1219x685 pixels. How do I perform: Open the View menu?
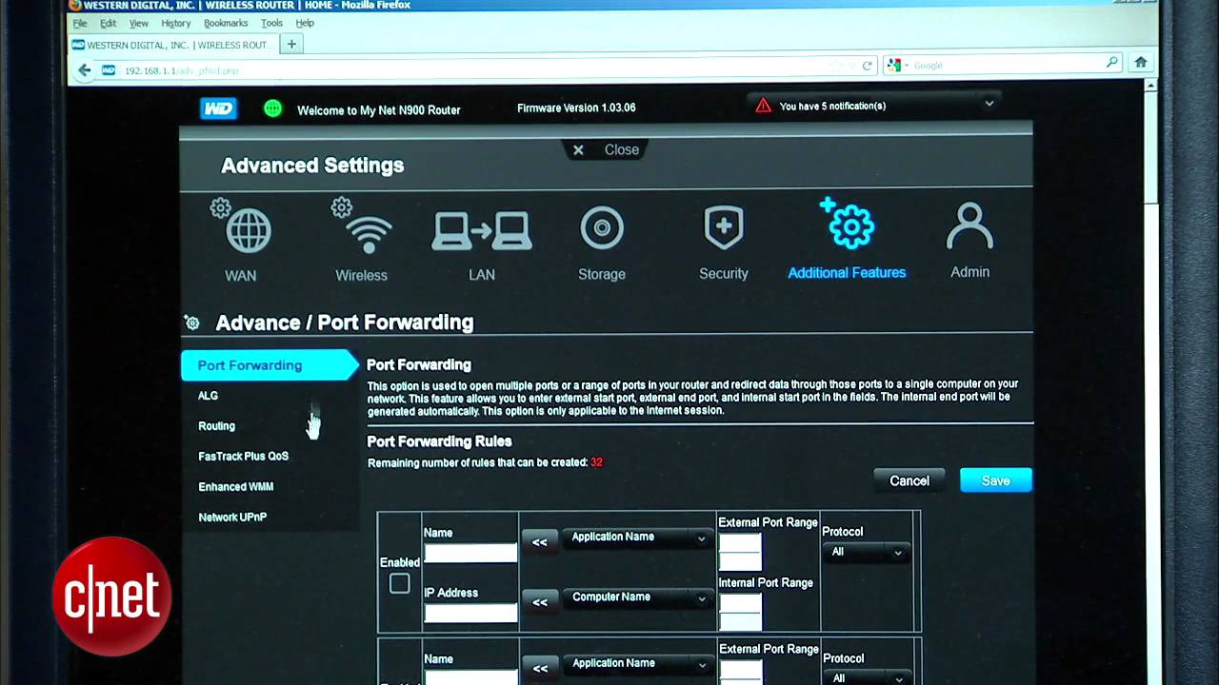[139, 23]
